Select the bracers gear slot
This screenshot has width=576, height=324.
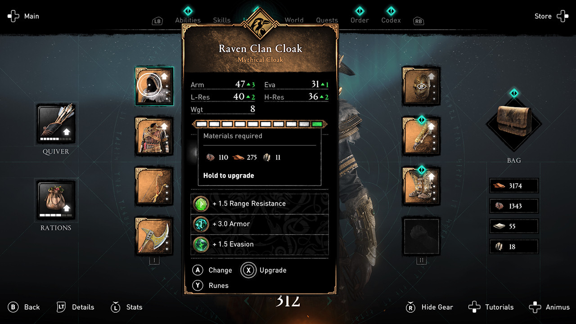tap(421, 136)
